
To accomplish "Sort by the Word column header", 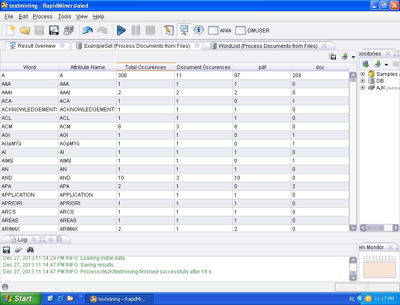I will (29, 67).
